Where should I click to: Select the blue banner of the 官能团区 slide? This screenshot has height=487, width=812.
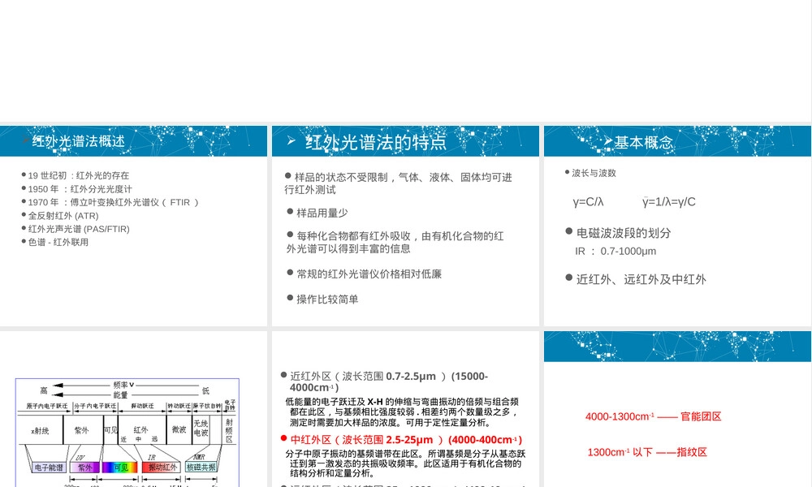point(677,347)
